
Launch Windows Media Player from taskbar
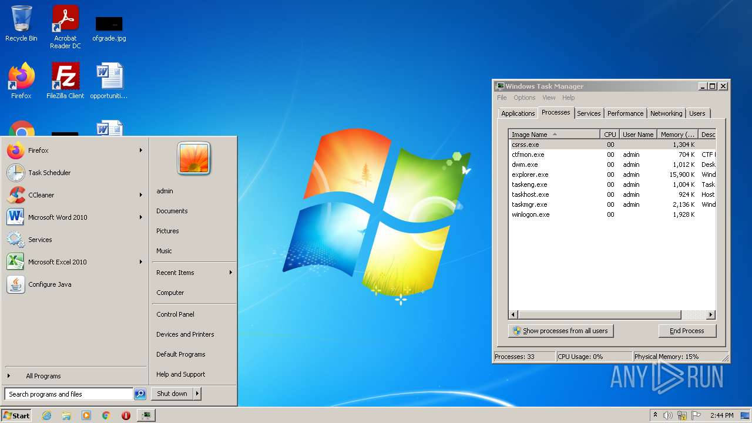tap(86, 415)
